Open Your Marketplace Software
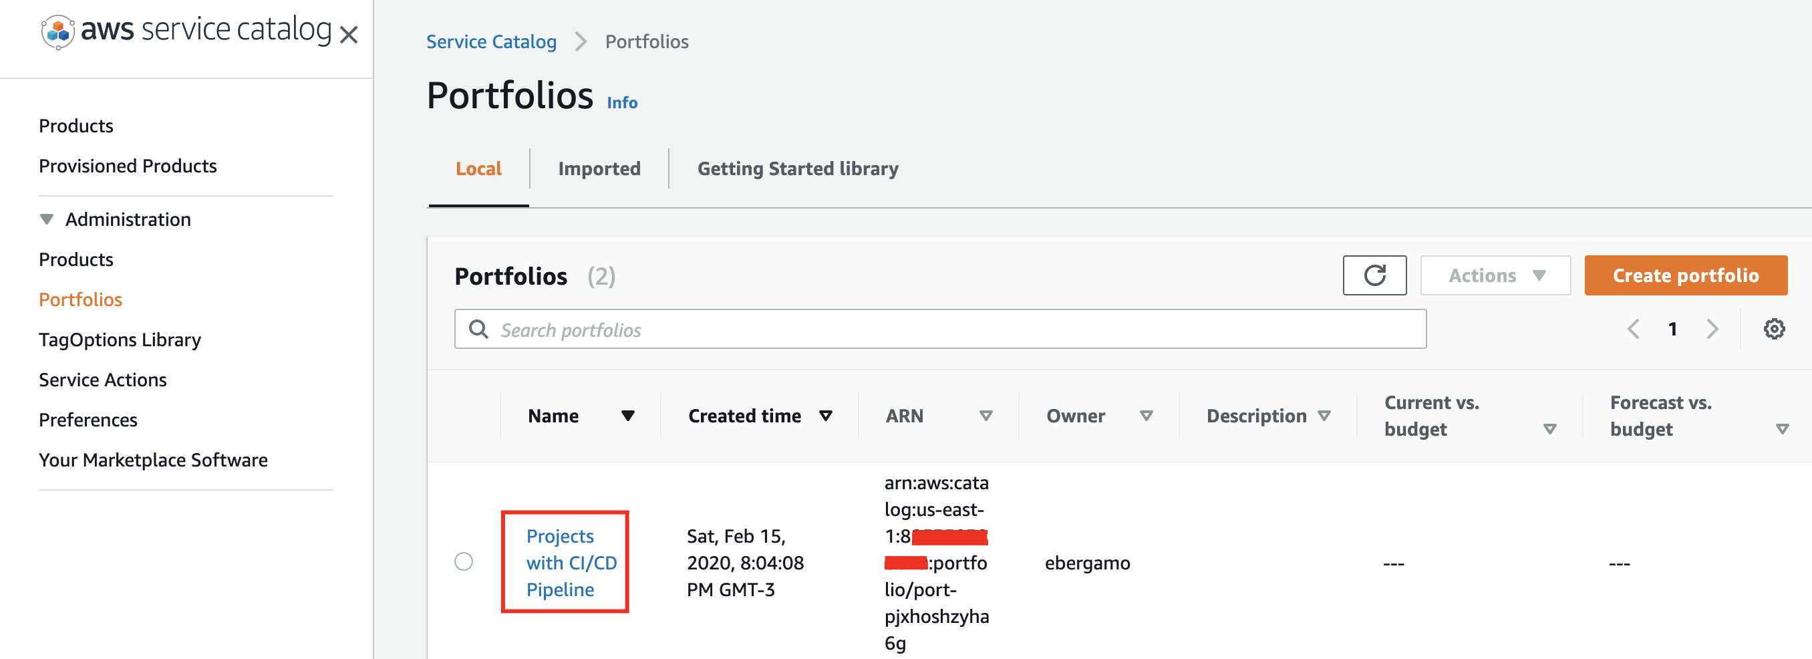Image resolution: width=1812 pixels, height=659 pixels. [154, 460]
